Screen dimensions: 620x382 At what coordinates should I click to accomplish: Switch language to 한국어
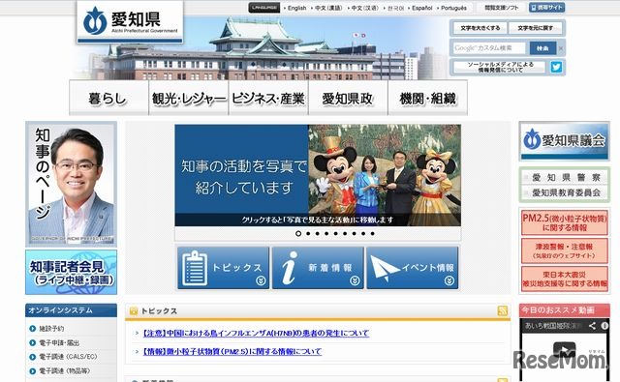point(396,8)
